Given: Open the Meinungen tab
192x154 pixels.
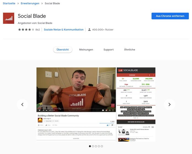Looking at the screenshot, I should (86, 50).
